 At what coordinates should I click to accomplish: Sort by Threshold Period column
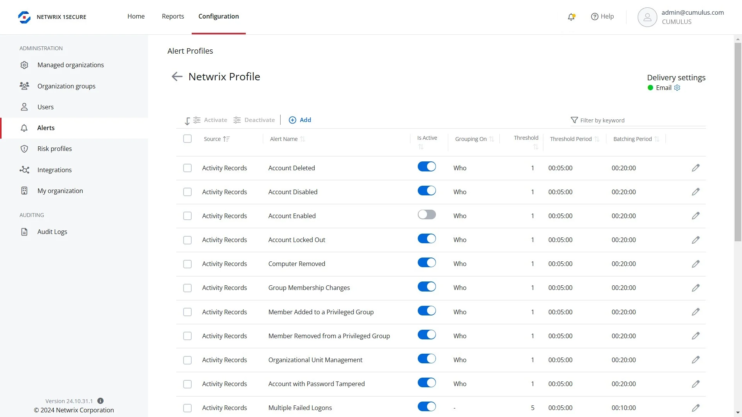tap(575, 139)
